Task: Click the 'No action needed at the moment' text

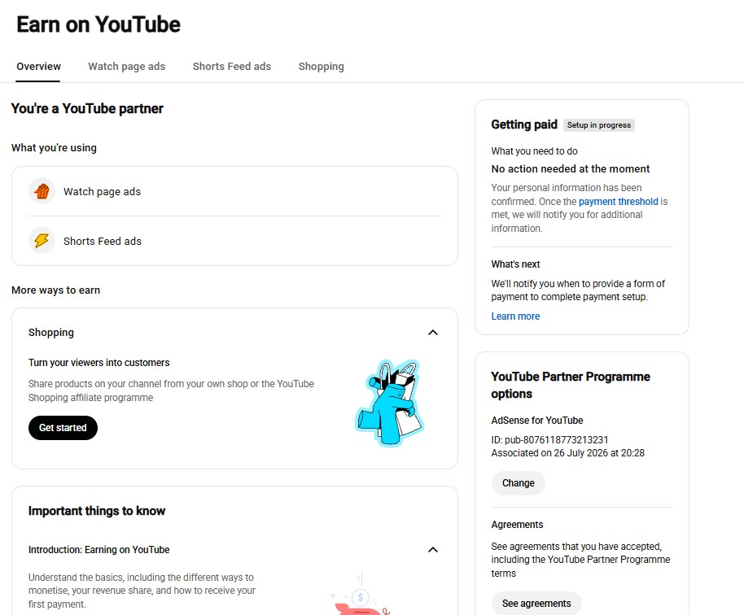Action: tap(571, 169)
